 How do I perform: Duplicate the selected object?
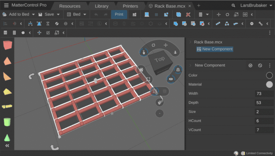pyautogui.click(x=179, y=14)
